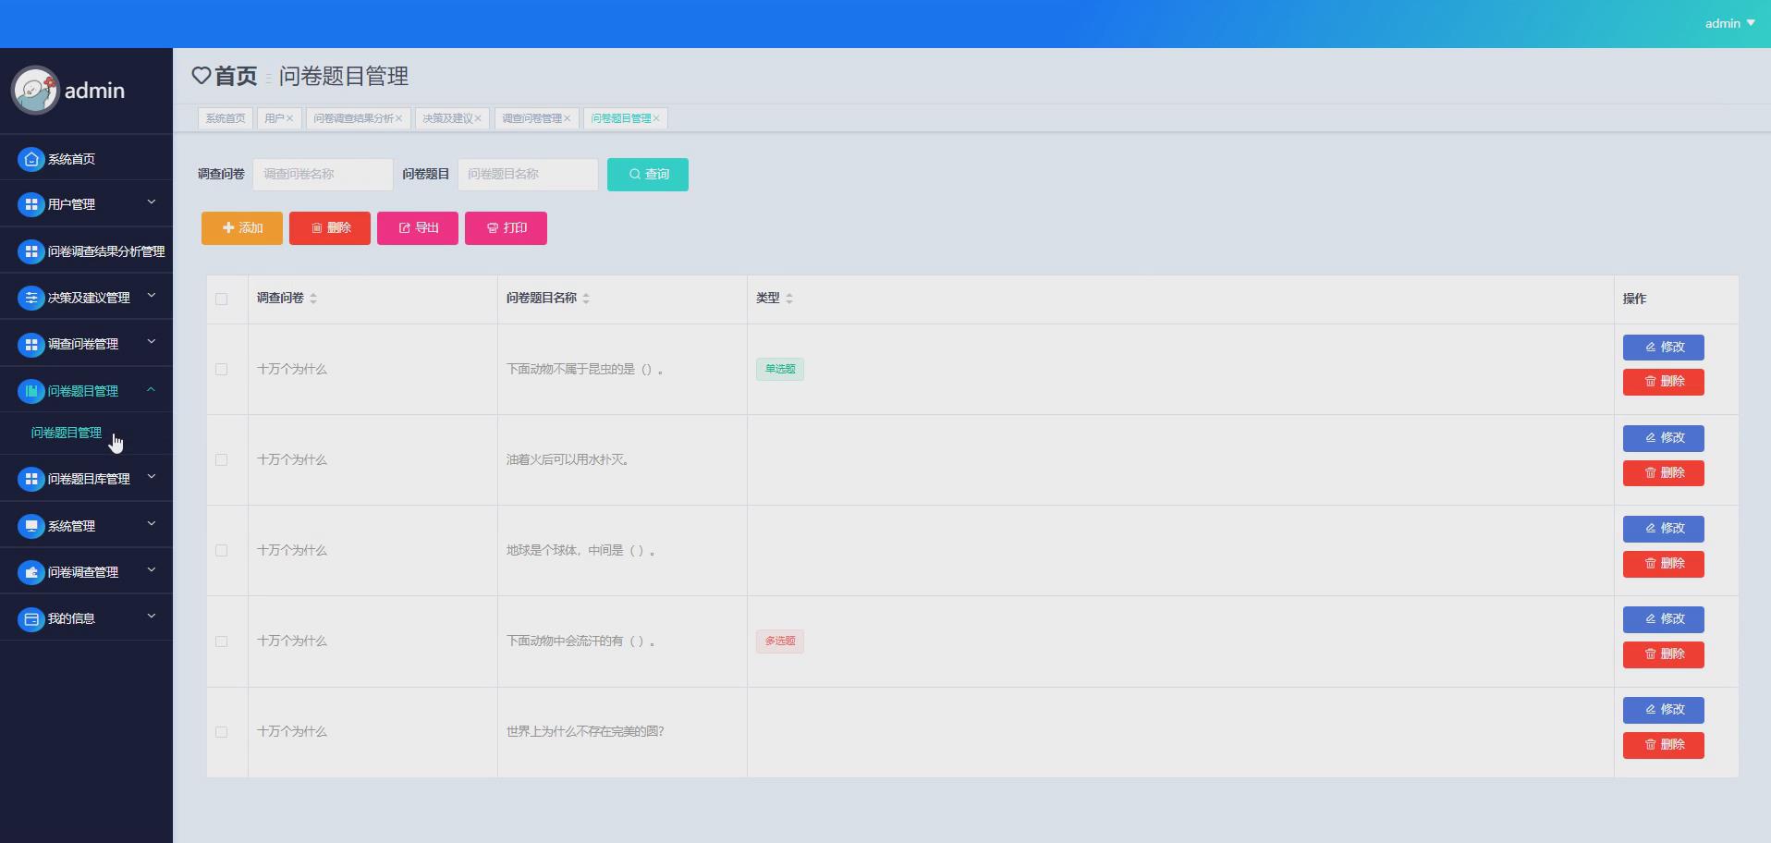1771x843 pixels.
Task: Sort table by 类型 column arrows
Action: [x=788, y=298]
